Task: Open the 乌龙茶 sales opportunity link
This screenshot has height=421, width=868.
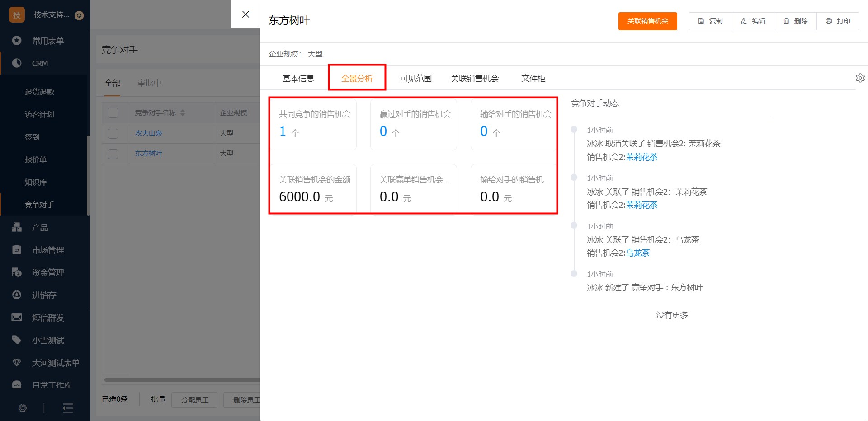Action: point(637,253)
